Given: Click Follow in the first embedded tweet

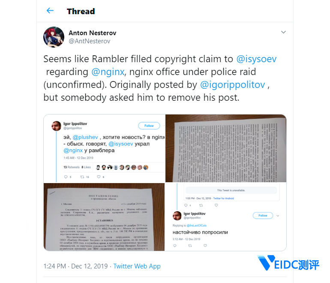Looking at the screenshot, I should (149, 126).
